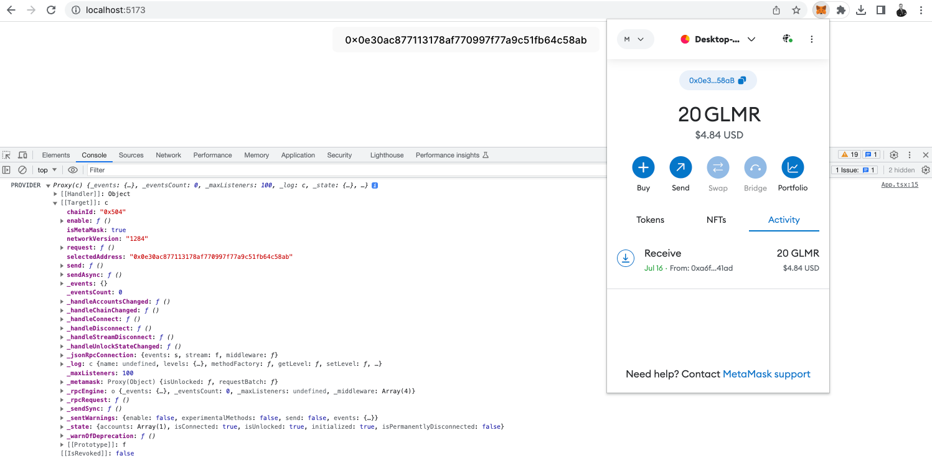Screen dimensions: 932x458
Task: Click the browser forward arrow
Action: (31, 10)
